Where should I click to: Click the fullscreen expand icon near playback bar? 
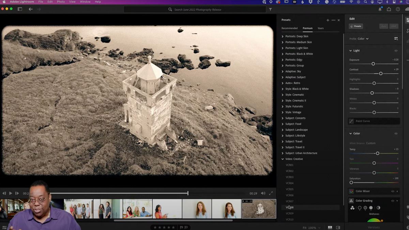point(271,193)
